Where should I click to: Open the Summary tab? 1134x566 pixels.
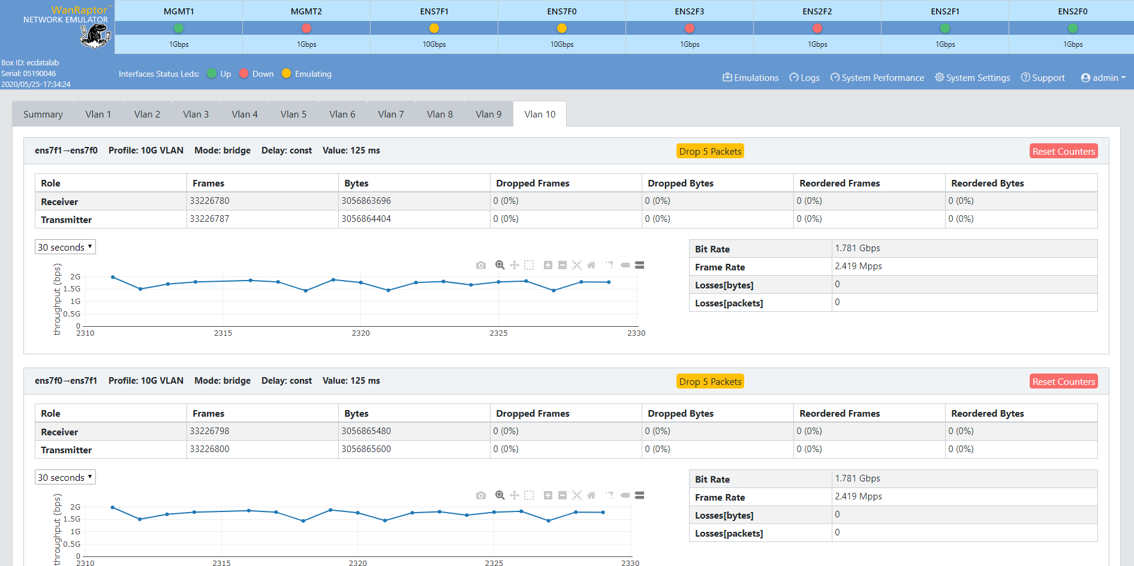click(x=43, y=114)
